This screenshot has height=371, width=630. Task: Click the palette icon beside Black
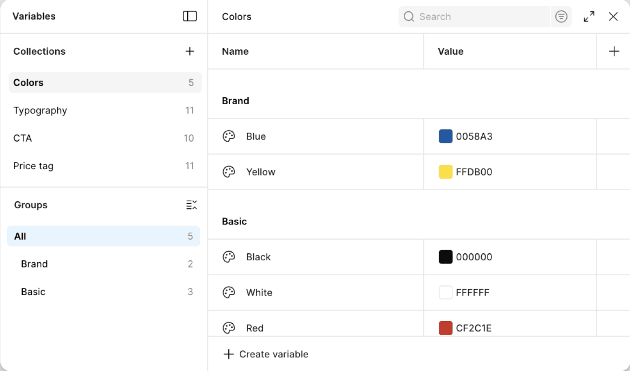tap(229, 257)
